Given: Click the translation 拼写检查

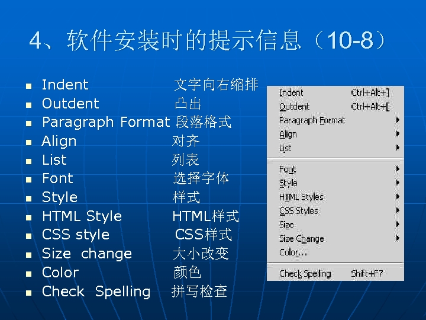Looking at the screenshot, I should pyautogui.click(x=200, y=291).
